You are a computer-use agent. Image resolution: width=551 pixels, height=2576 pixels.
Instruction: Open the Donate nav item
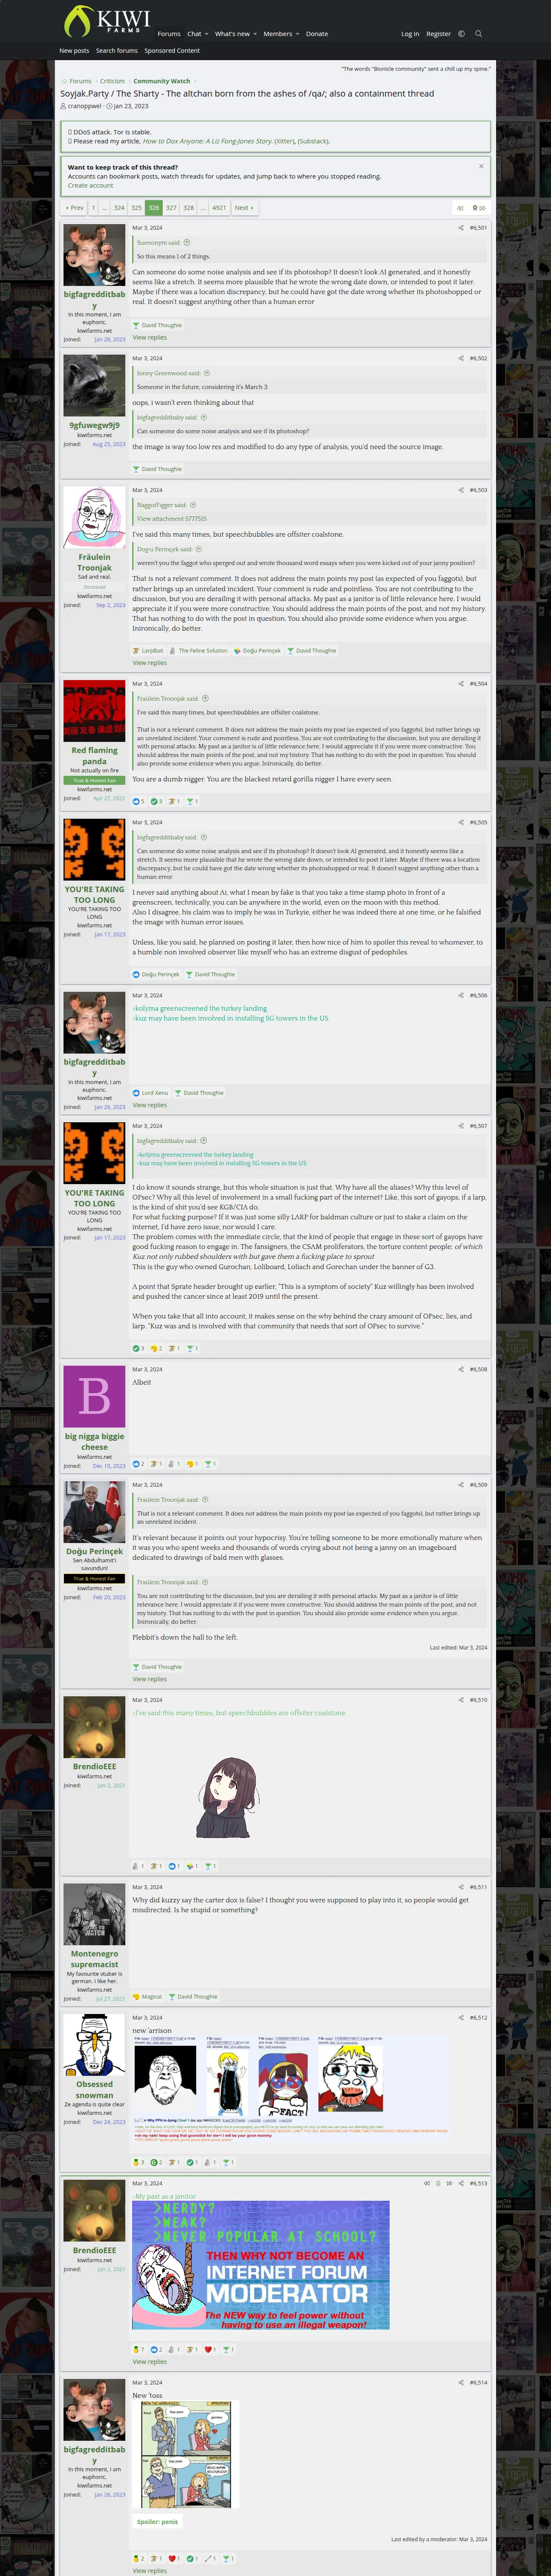click(317, 34)
